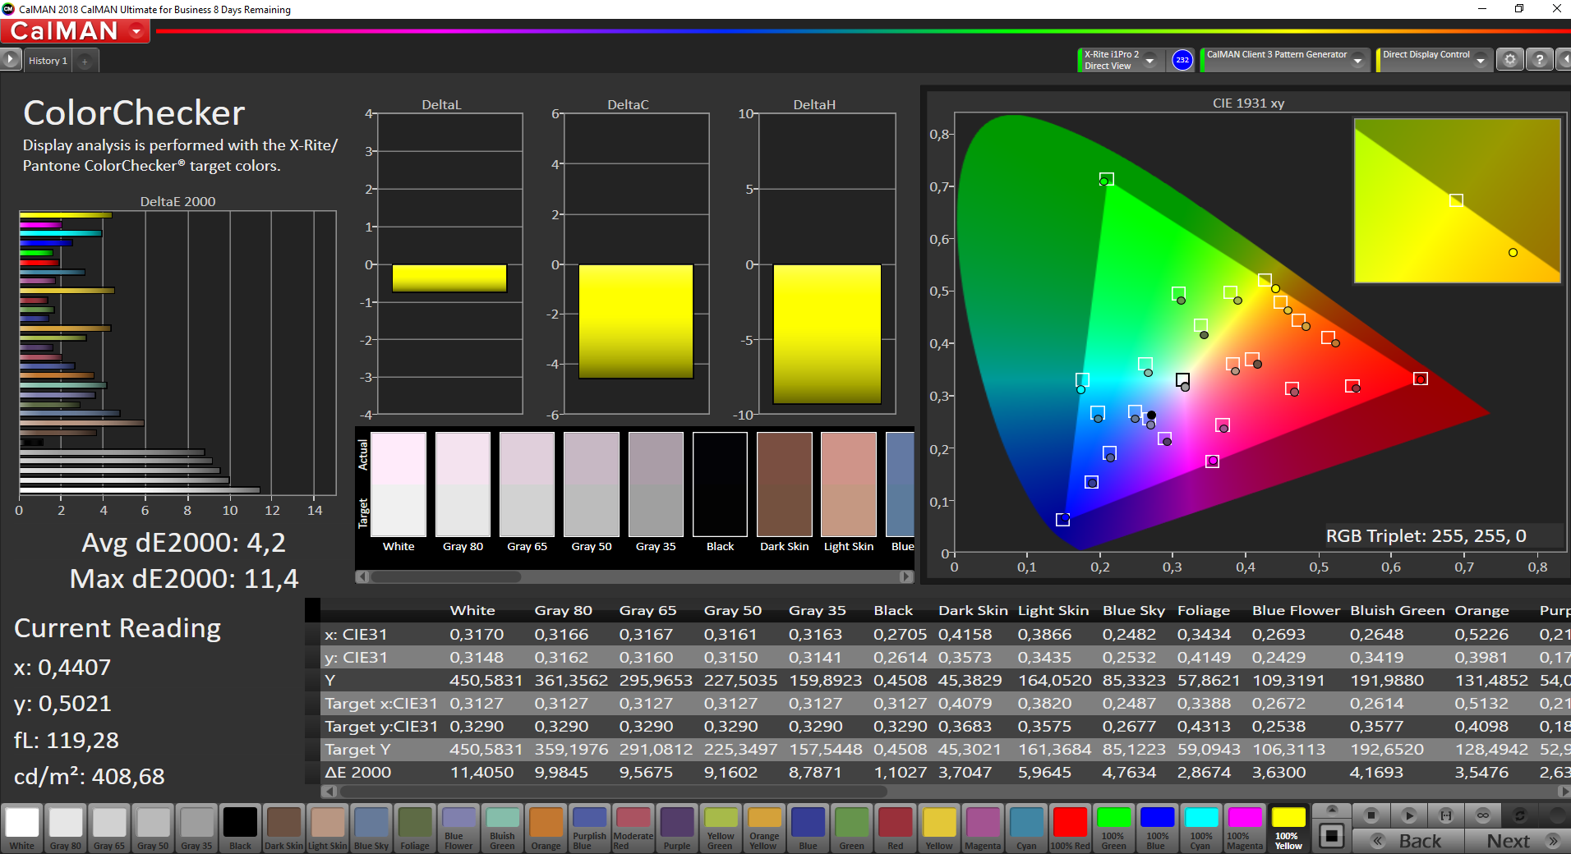Click the play read-series icon

1408,815
